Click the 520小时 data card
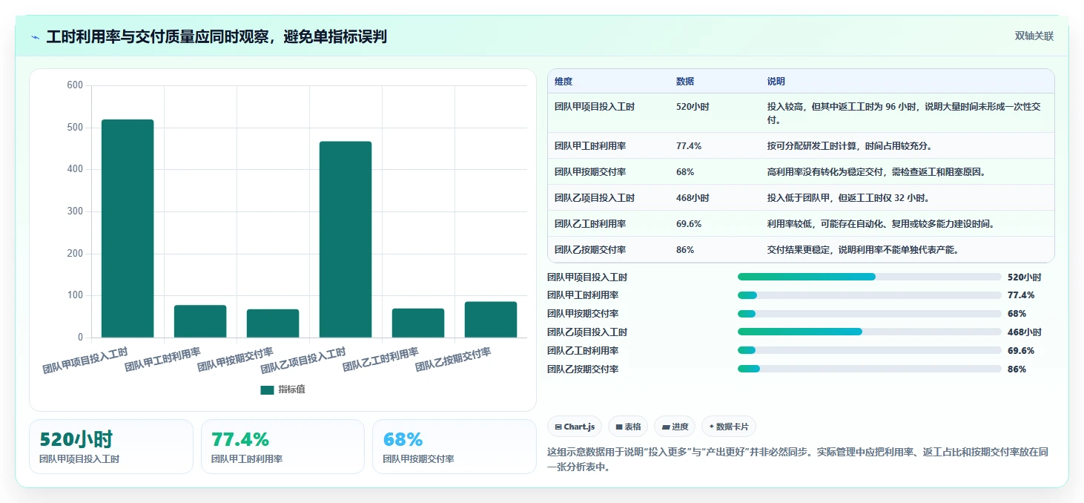Screen dimensions: 1084x503 coord(111,447)
